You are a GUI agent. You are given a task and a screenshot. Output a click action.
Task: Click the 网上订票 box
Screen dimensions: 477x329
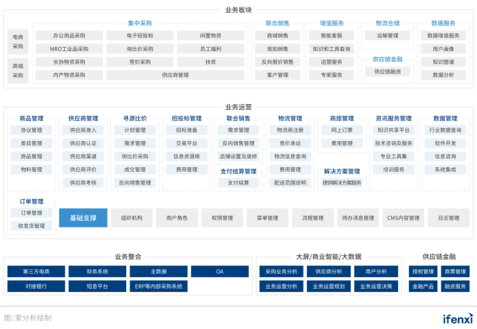click(x=342, y=130)
